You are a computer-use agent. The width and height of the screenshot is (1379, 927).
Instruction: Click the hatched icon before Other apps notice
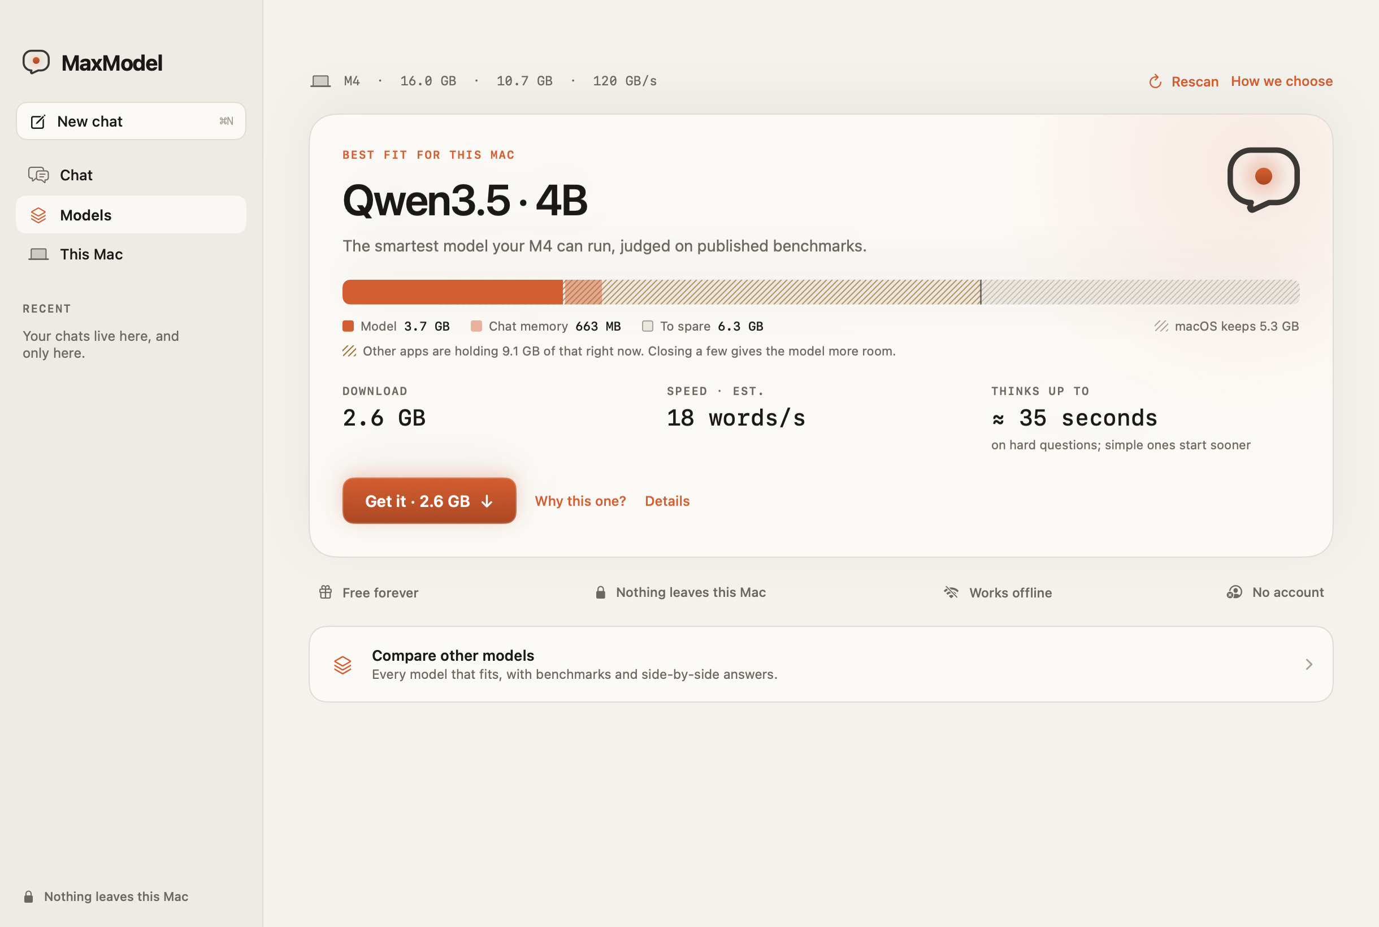pyautogui.click(x=349, y=351)
